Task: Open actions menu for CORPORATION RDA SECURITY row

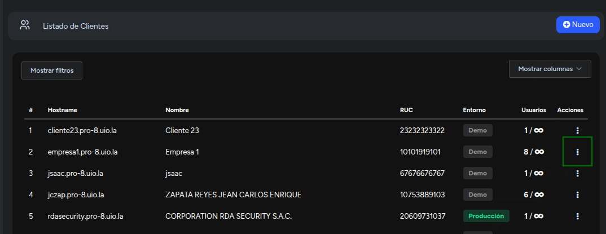Action: [x=577, y=216]
